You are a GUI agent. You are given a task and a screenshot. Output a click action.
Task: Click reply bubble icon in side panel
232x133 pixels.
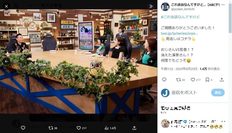(x=164, y=80)
